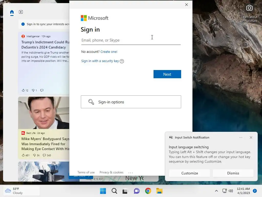Click Learn about this picture text

[249, 19]
